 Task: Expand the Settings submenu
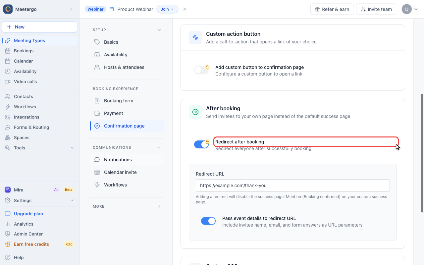(x=72, y=200)
